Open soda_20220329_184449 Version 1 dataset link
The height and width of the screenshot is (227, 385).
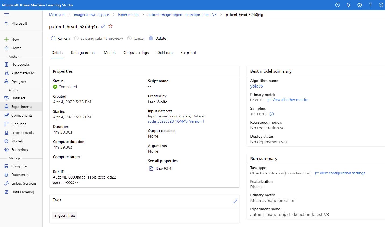tap(176, 121)
